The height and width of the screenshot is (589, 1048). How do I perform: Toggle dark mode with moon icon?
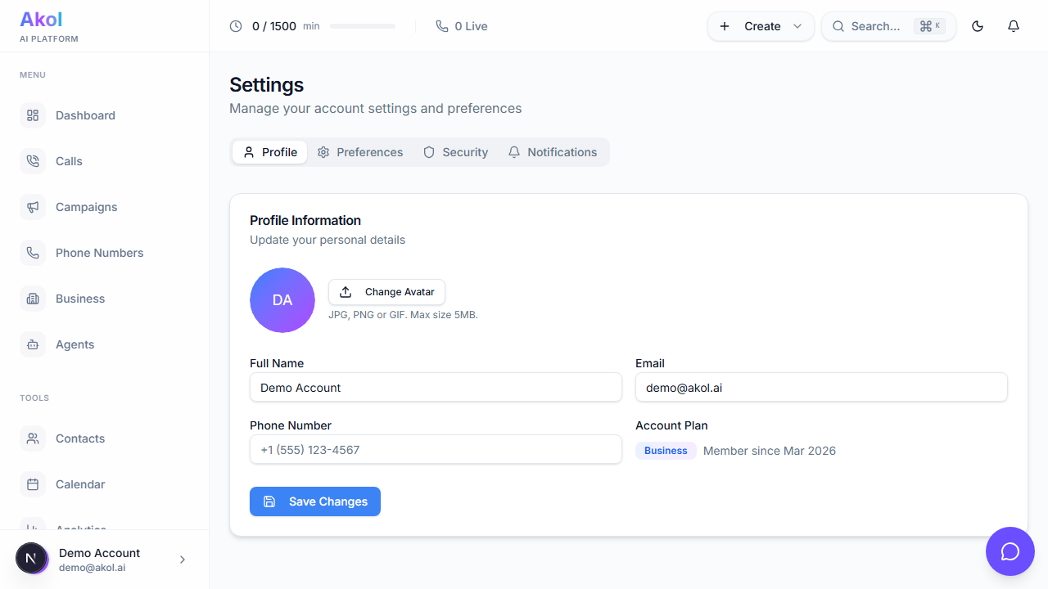coord(978,26)
